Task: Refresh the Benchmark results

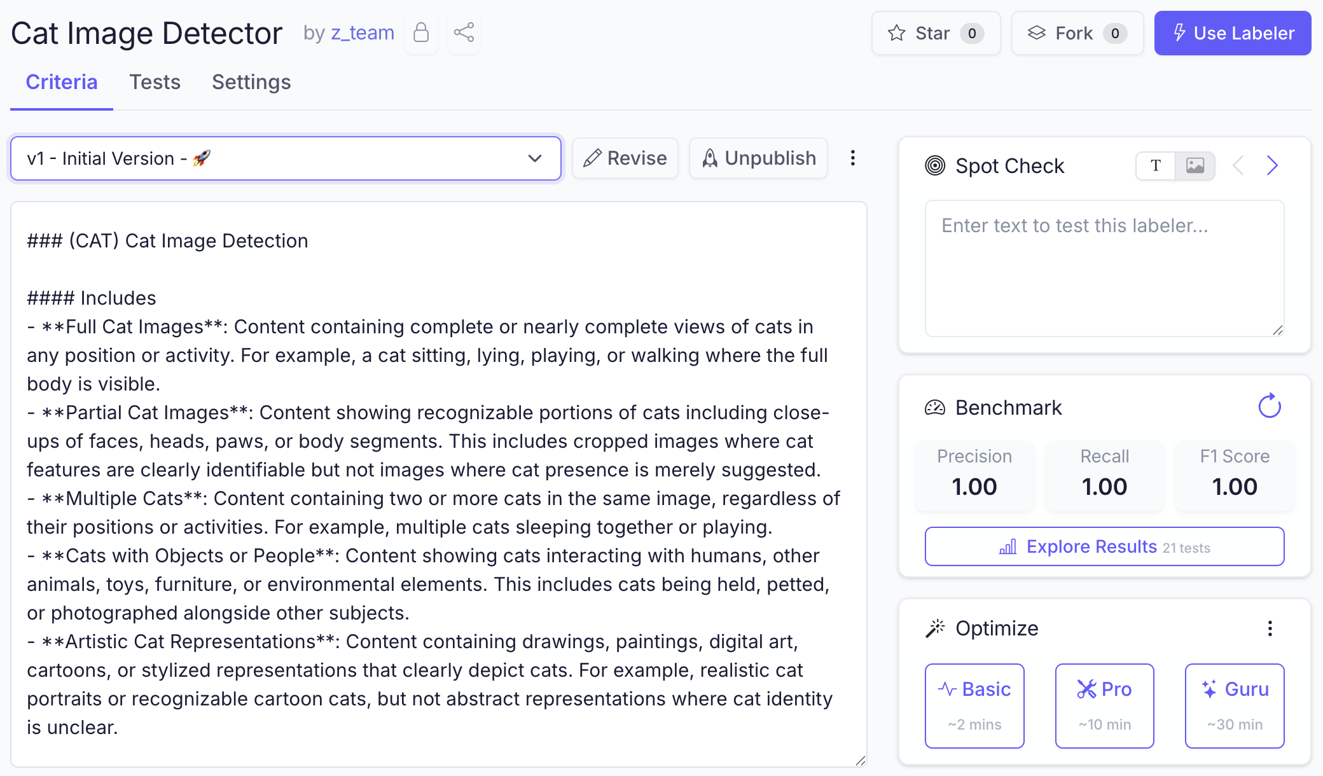Action: 1269,406
